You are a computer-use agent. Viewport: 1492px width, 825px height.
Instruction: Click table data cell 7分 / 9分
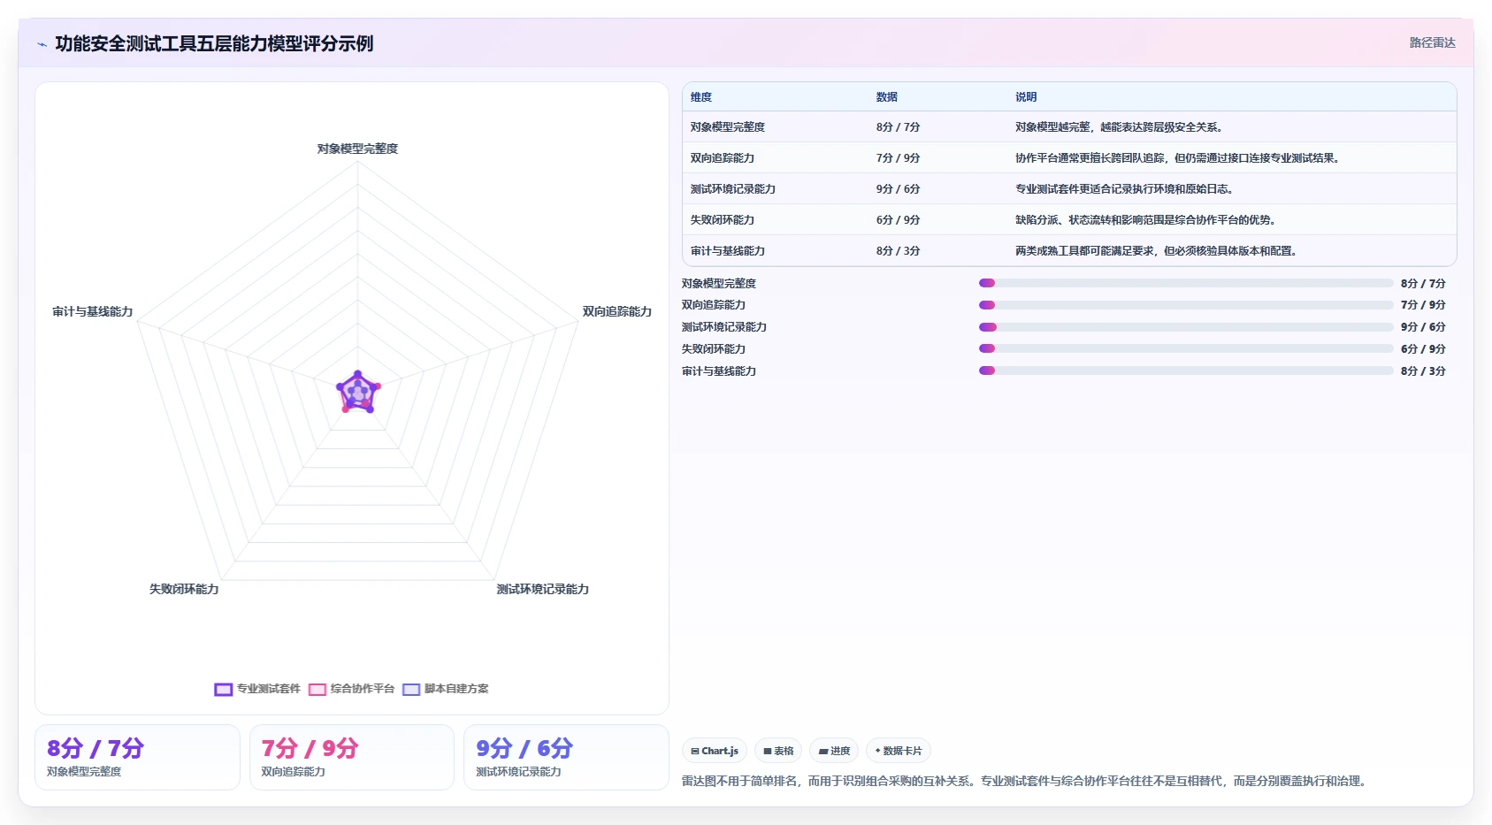(x=899, y=158)
